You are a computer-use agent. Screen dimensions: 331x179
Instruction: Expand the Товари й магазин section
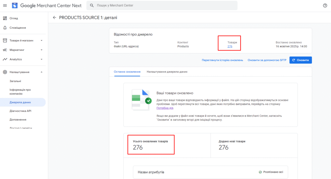(41, 41)
